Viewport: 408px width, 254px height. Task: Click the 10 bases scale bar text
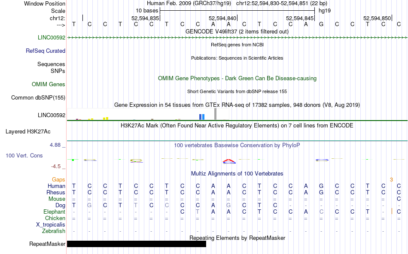(x=147, y=11)
